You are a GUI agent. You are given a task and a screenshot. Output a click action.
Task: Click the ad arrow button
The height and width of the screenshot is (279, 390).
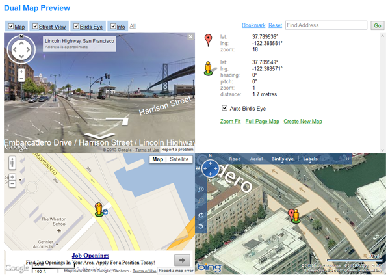click(182, 260)
